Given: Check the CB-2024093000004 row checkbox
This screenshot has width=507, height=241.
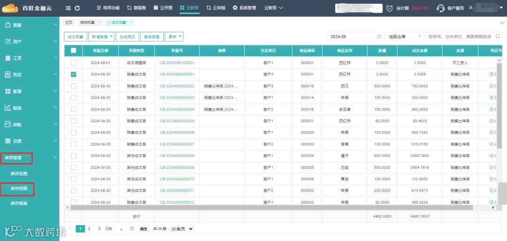Looking at the screenshot, I should [73, 109].
